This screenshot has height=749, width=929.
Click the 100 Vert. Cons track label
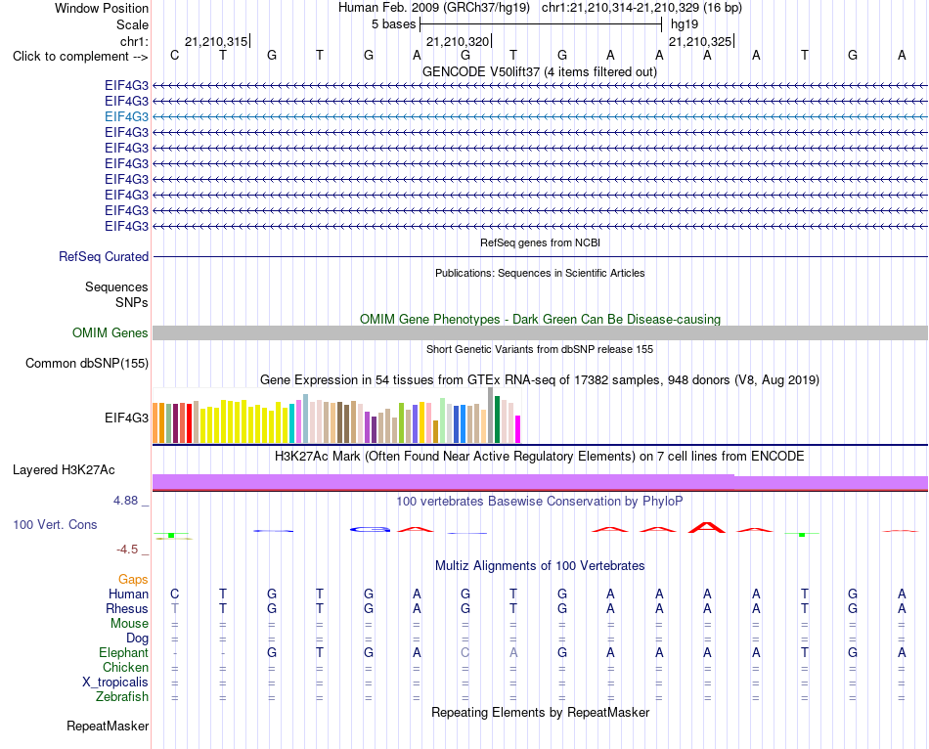tap(55, 524)
